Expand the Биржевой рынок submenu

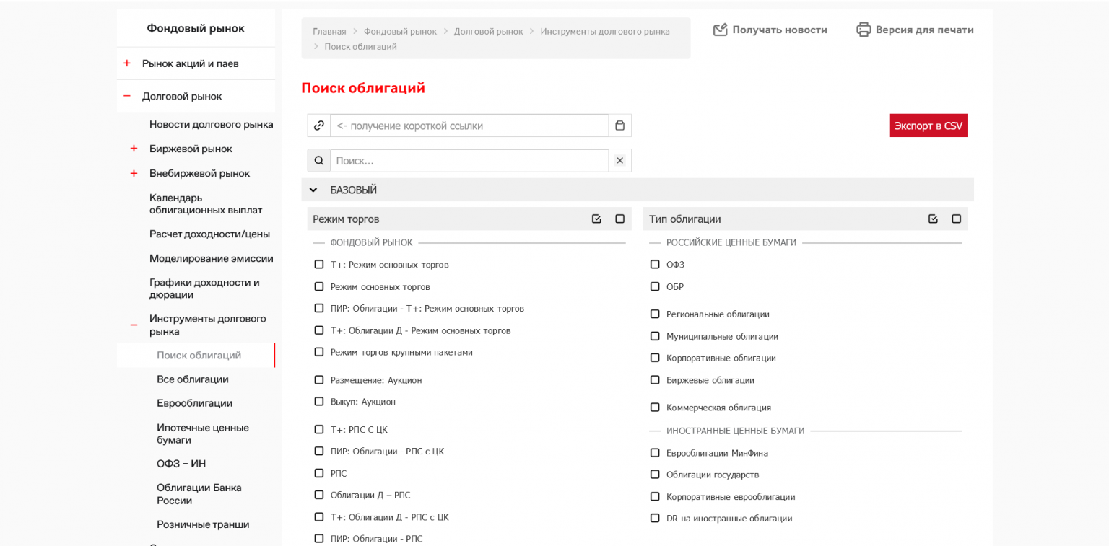click(x=134, y=149)
